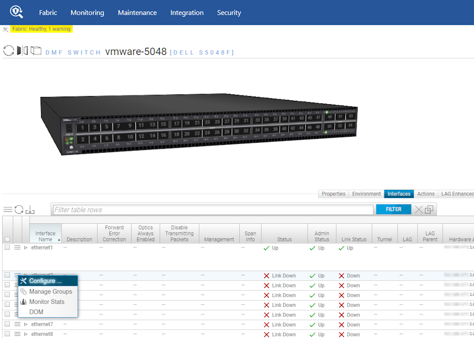Image resolution: width=474 pixels, height=338 pixels.
Task: Click the Admin Status column header
Action: tap(321, 233)
